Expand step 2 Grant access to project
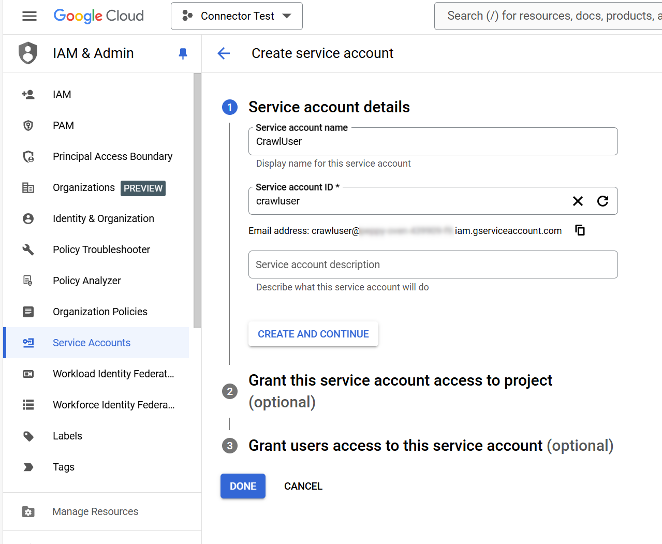This screenshot has width=662, height=544. click(400, 391)
